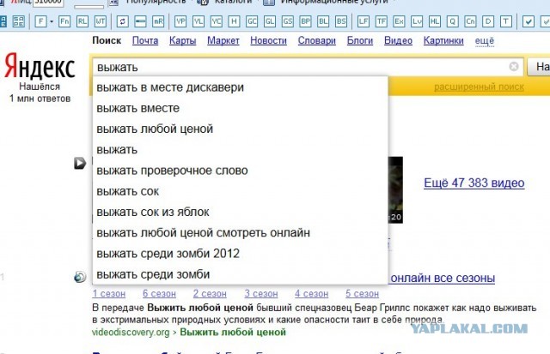Open Словари service link
Screen dimensions: 550x354
pos(317,40)
